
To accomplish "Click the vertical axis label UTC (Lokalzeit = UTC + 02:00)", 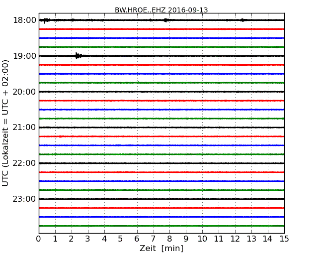I will click(5, 123).
